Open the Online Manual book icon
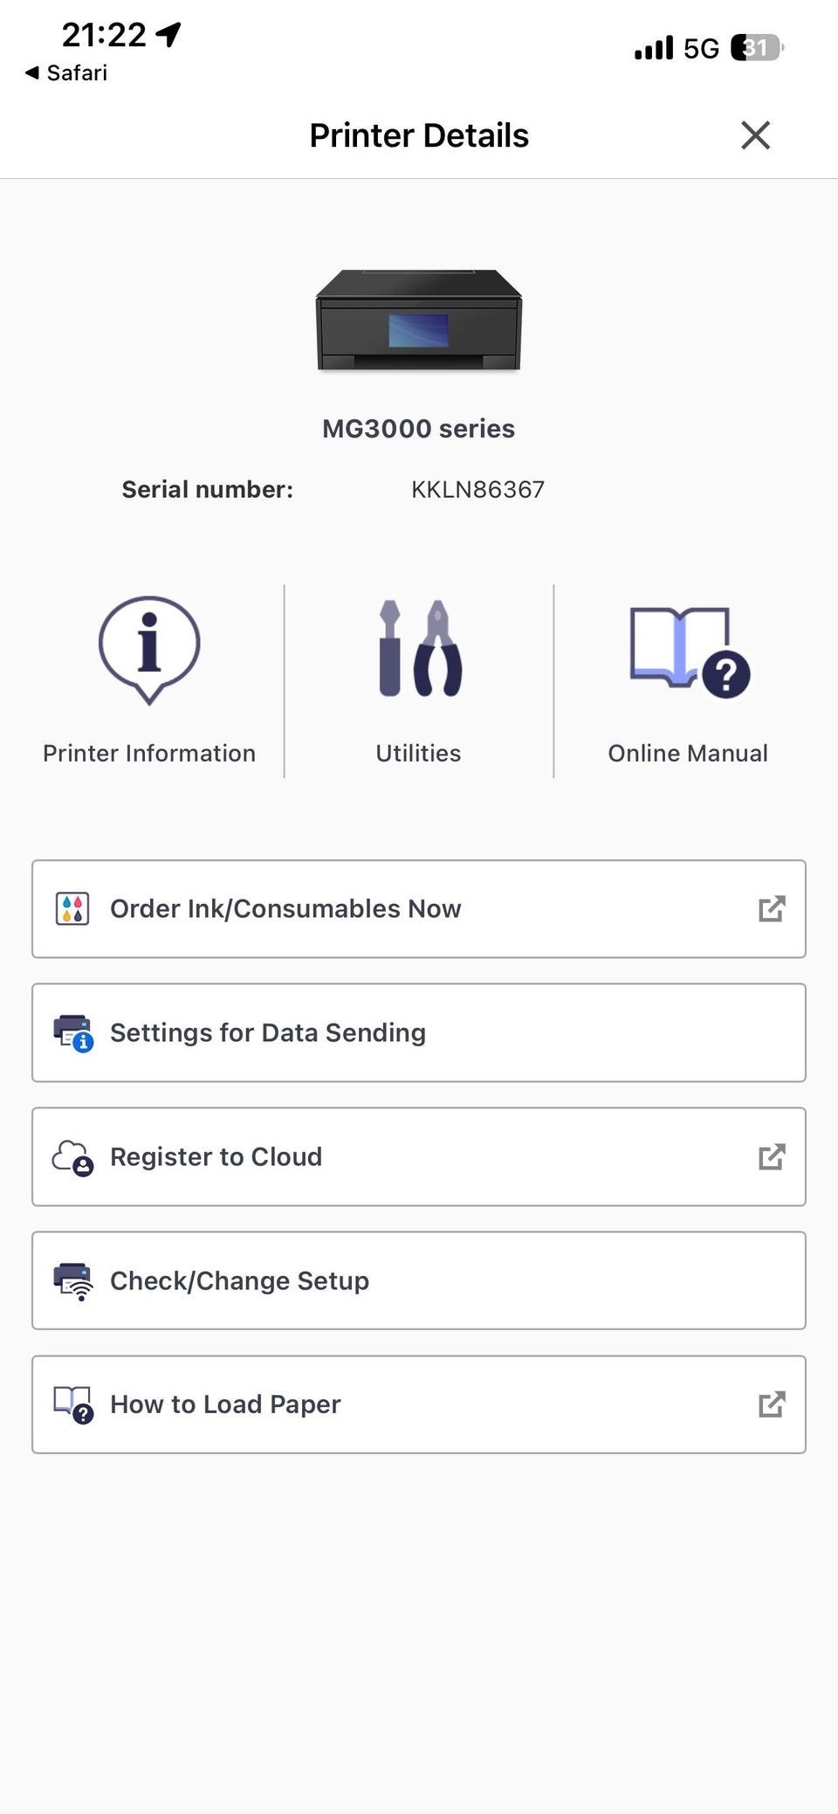Screen dimensions: 838x1814 click(x=690, y=652)
